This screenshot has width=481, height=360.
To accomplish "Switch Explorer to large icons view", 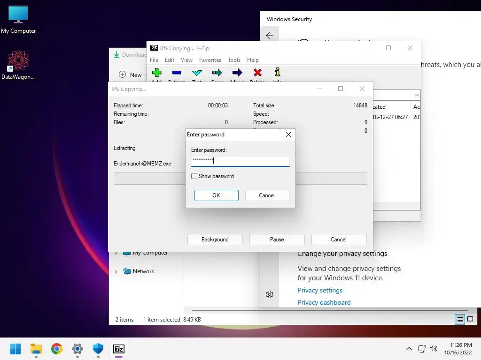I will pos(470,320).
